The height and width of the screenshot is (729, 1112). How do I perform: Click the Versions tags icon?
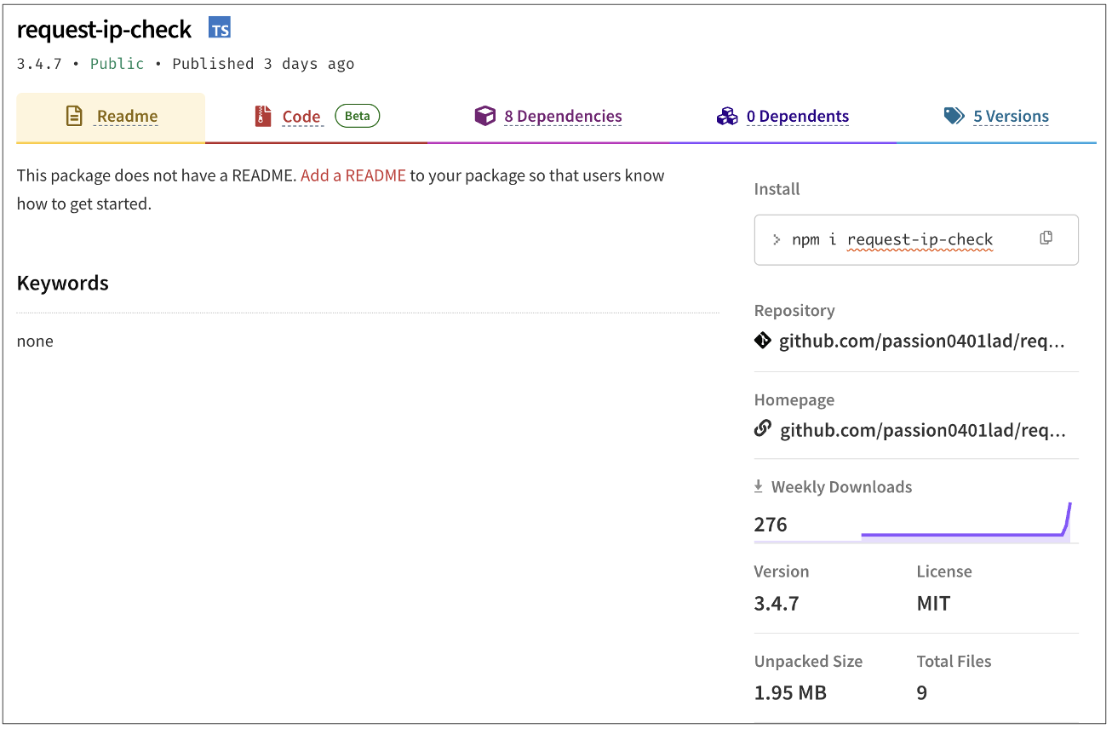pyautogui.click(x=954, y=116)
